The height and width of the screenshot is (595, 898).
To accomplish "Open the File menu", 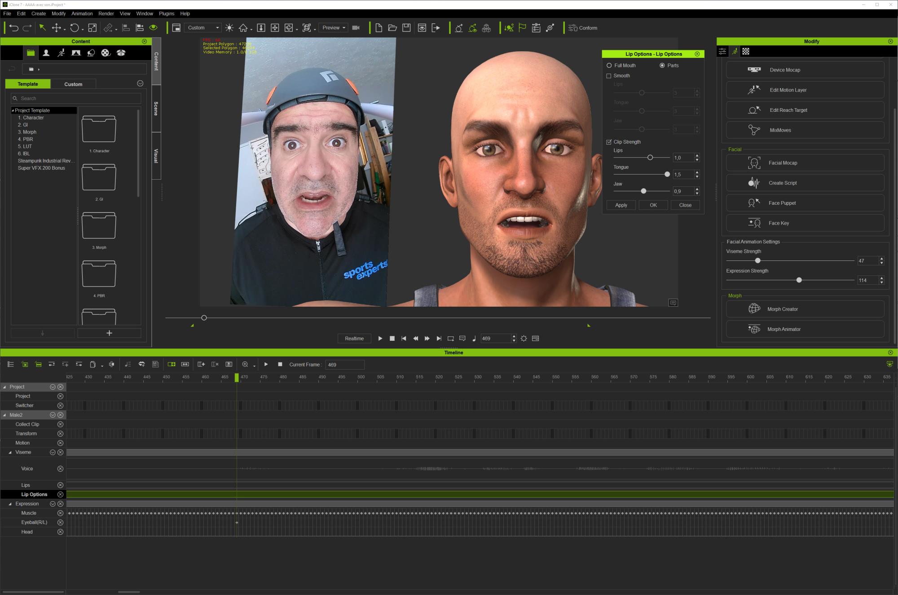I will pos(7,13).
